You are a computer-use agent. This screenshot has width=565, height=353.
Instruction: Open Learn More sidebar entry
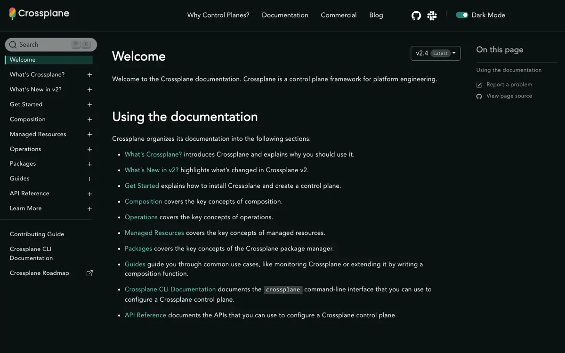tap(25, 209)
